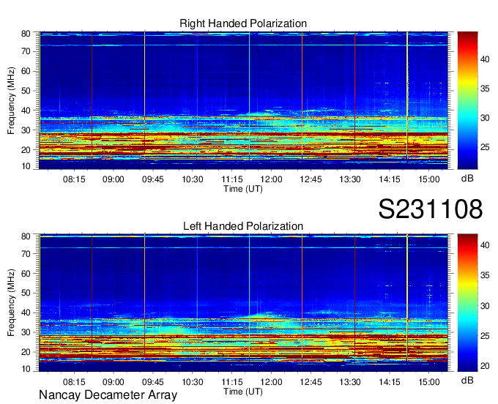Click 'Frequency (MHz)' axis label of Right Handed plot
The height and width of the screenshot is (404, 498).
11,100
